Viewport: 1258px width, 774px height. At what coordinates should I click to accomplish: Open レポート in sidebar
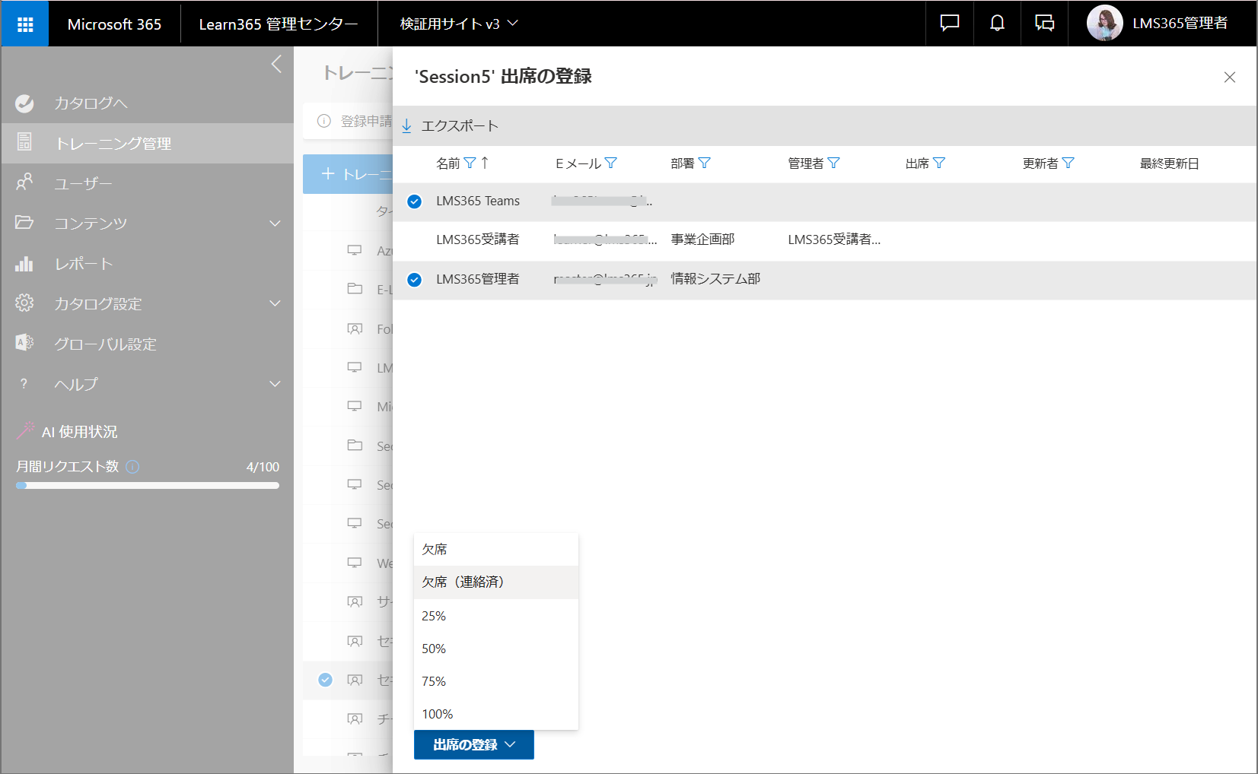[147, 264]
